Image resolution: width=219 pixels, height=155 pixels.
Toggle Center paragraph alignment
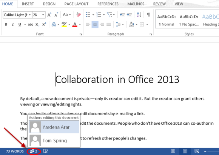(95, 25)
